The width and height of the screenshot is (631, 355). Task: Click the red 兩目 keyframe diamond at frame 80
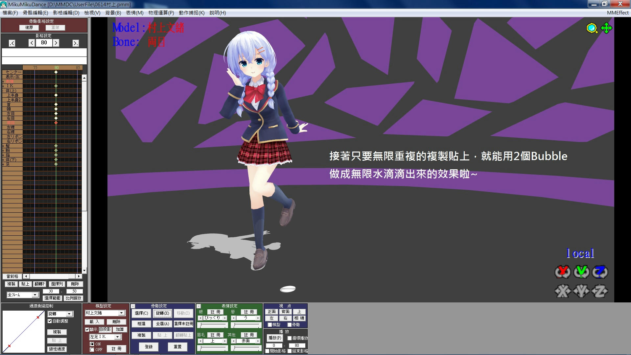click(56, 123)
